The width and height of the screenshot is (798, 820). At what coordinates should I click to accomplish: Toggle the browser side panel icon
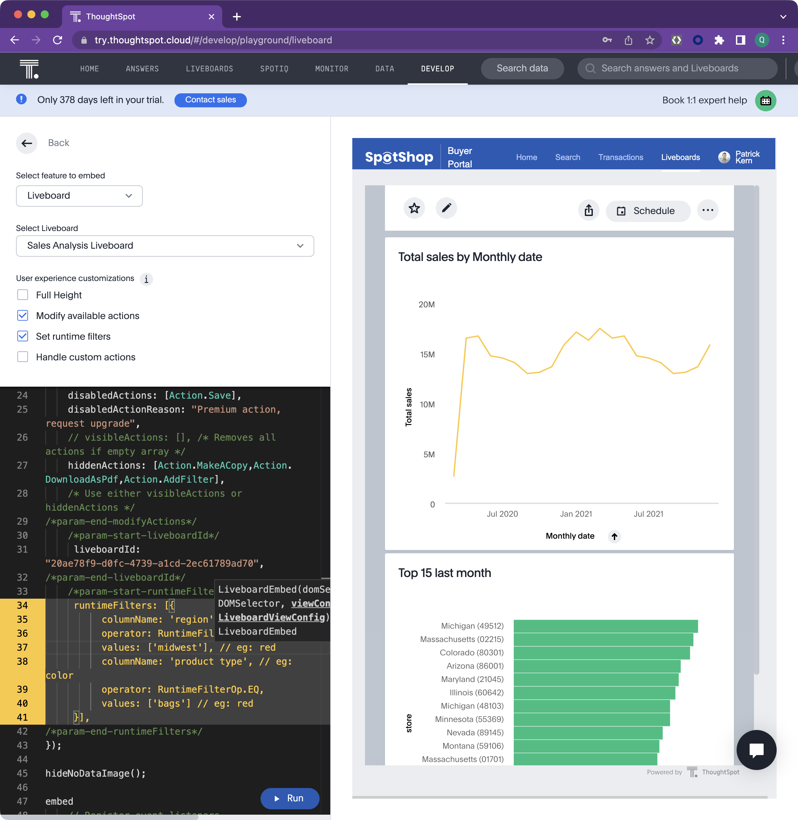[x=741, y=40]
